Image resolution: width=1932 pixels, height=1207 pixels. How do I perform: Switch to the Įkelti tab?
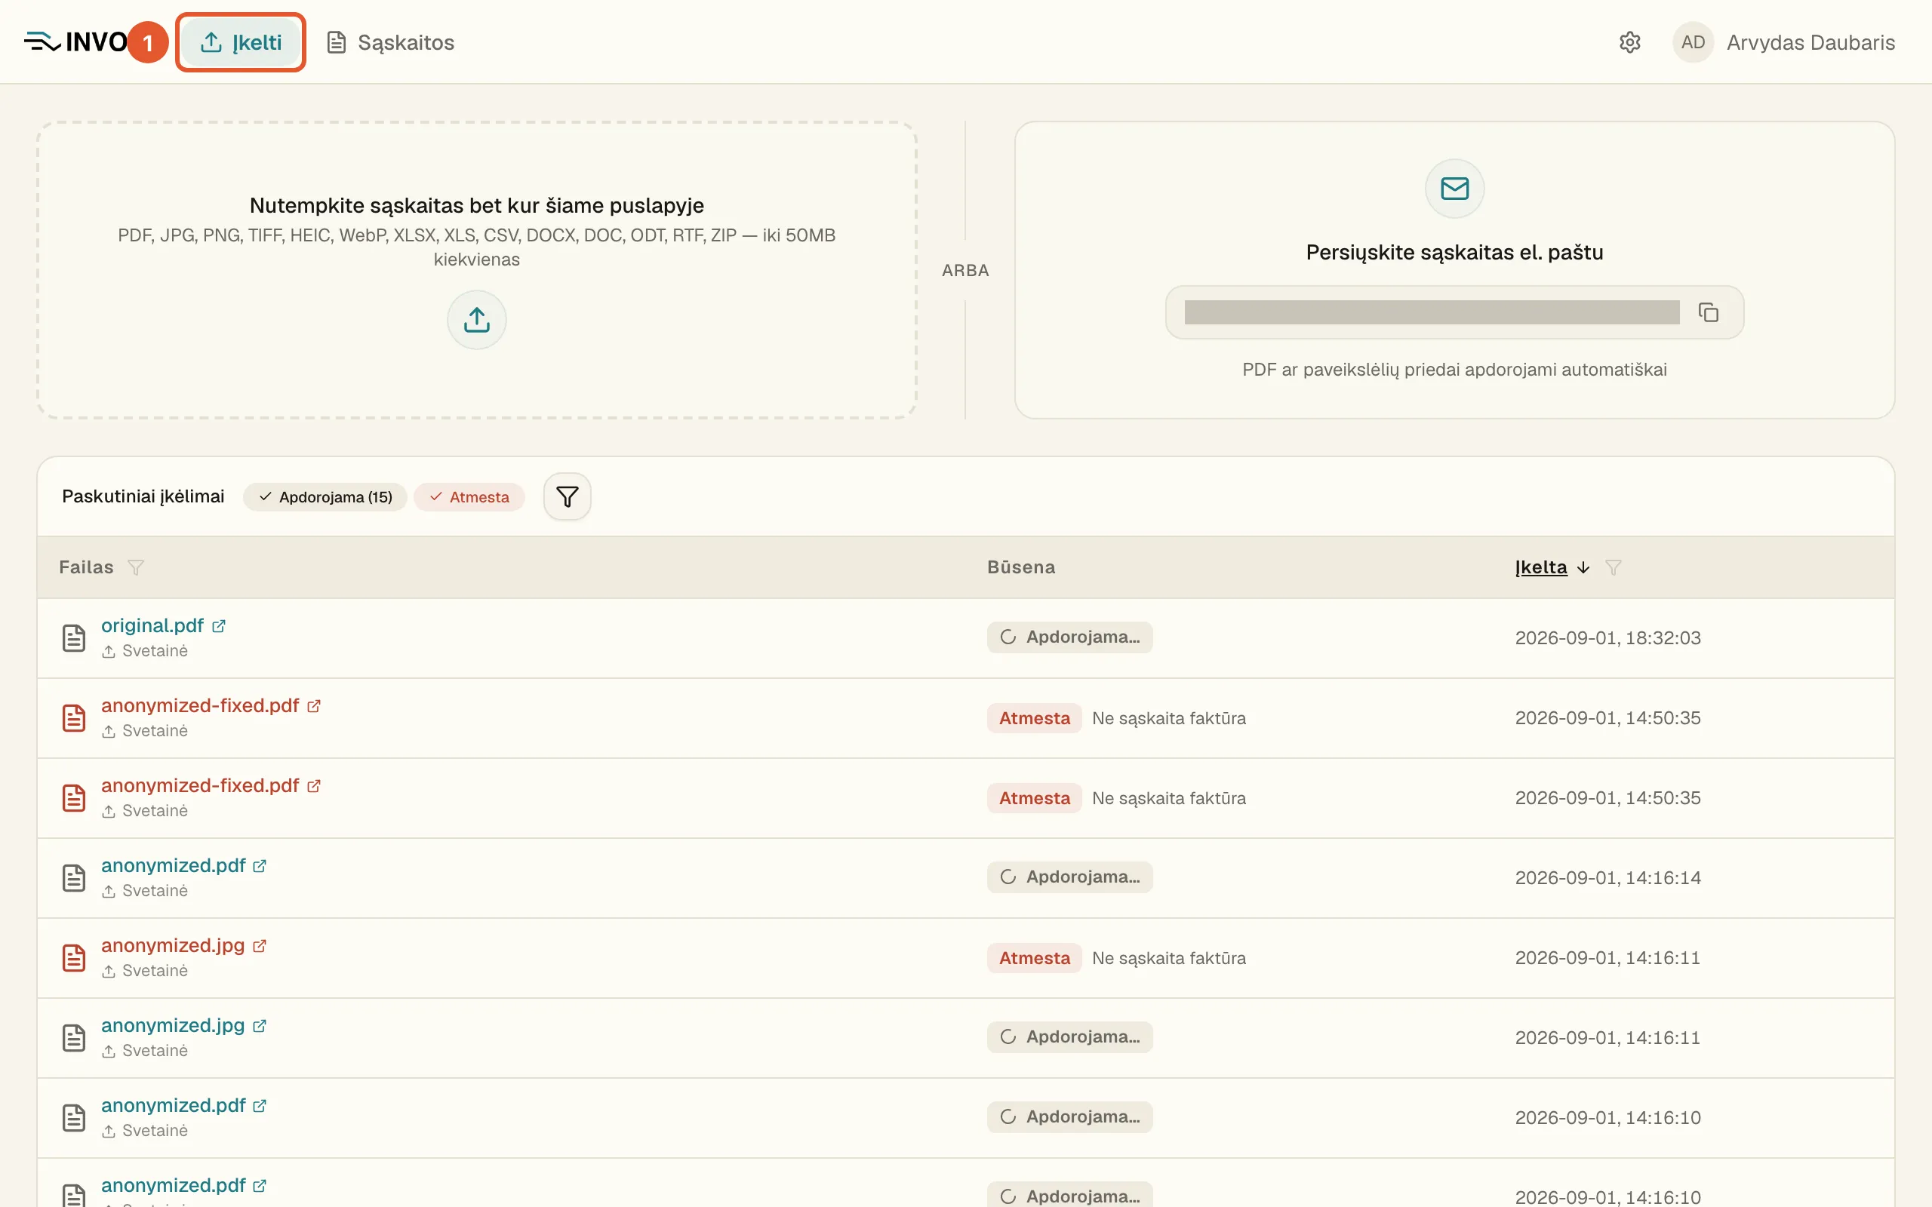pos(240,42)
